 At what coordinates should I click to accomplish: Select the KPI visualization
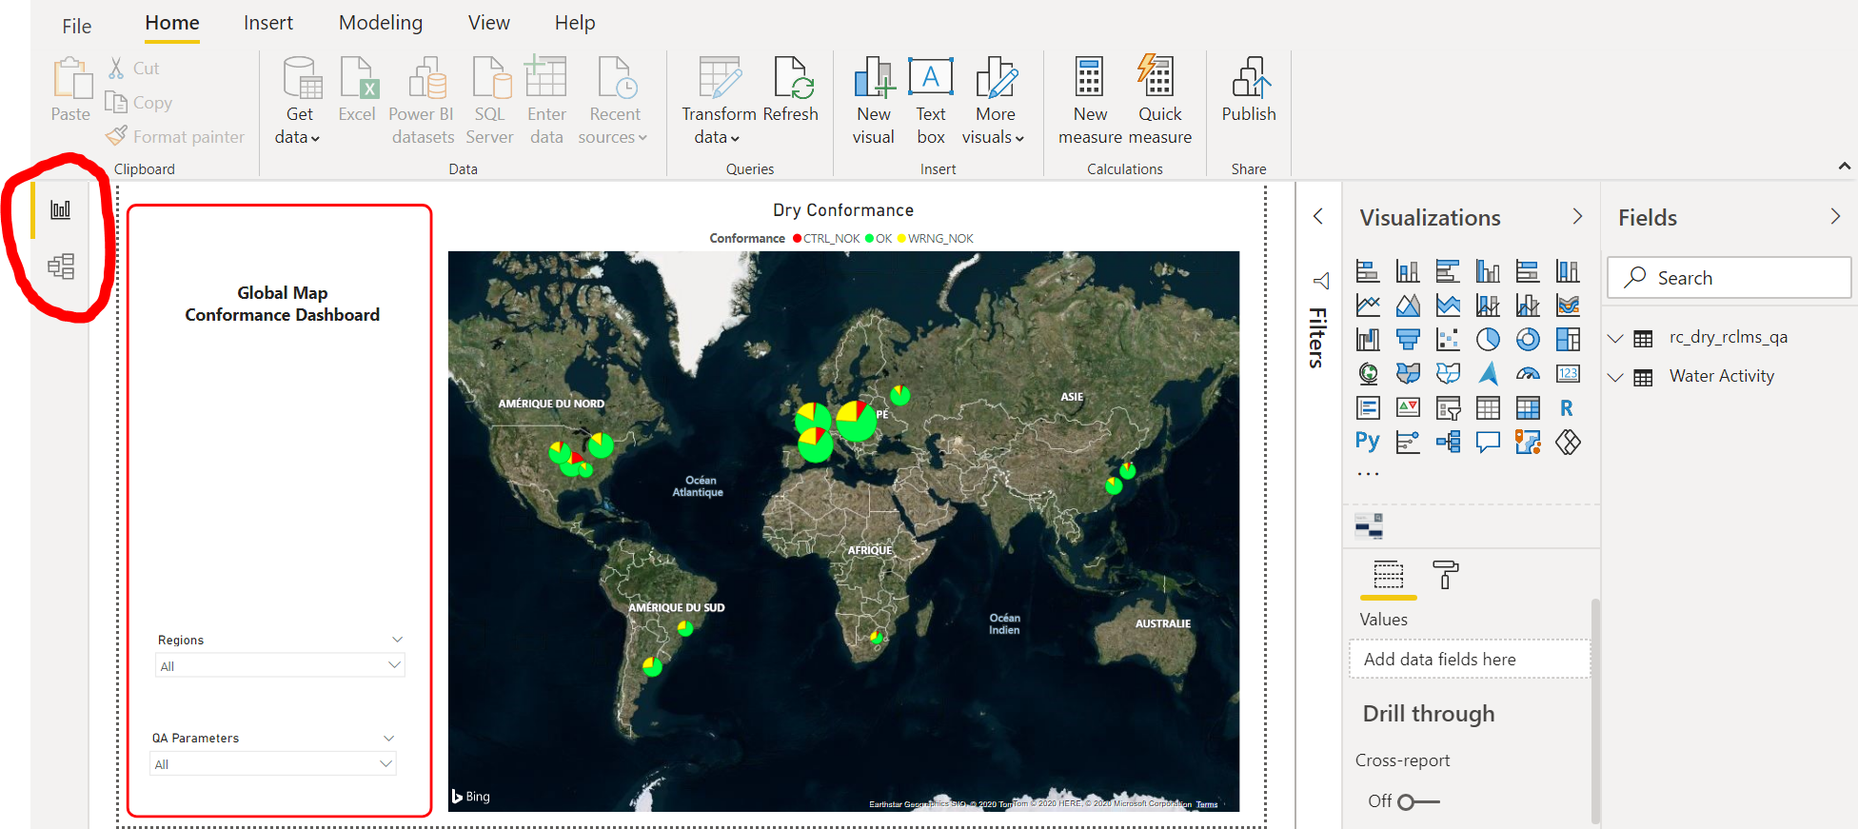click(1408, 407)
